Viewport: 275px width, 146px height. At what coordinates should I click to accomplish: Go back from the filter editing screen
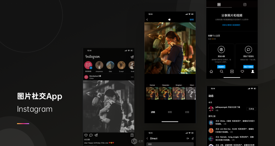[x=147, y=20]
